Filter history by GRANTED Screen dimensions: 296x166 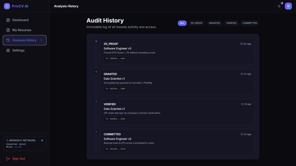click(x=214, y=23)
